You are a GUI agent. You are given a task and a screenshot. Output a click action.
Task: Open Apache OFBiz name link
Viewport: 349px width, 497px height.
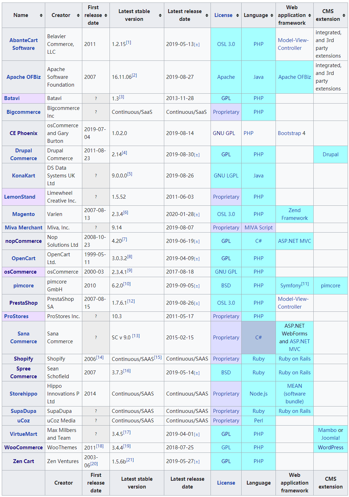coord(24,77)
